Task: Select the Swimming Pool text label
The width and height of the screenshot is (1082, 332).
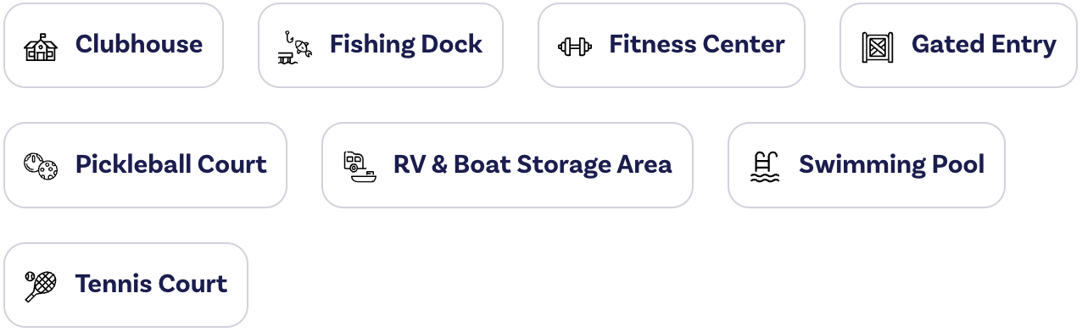Action: click(892, 164)
